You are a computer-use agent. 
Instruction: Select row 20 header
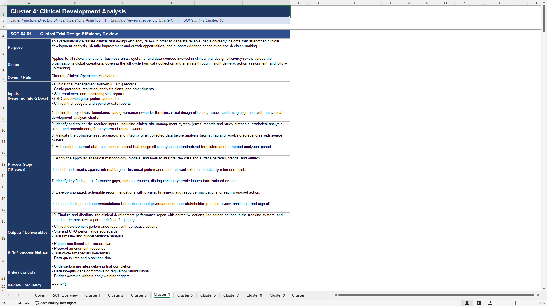[x=3, y=252]
